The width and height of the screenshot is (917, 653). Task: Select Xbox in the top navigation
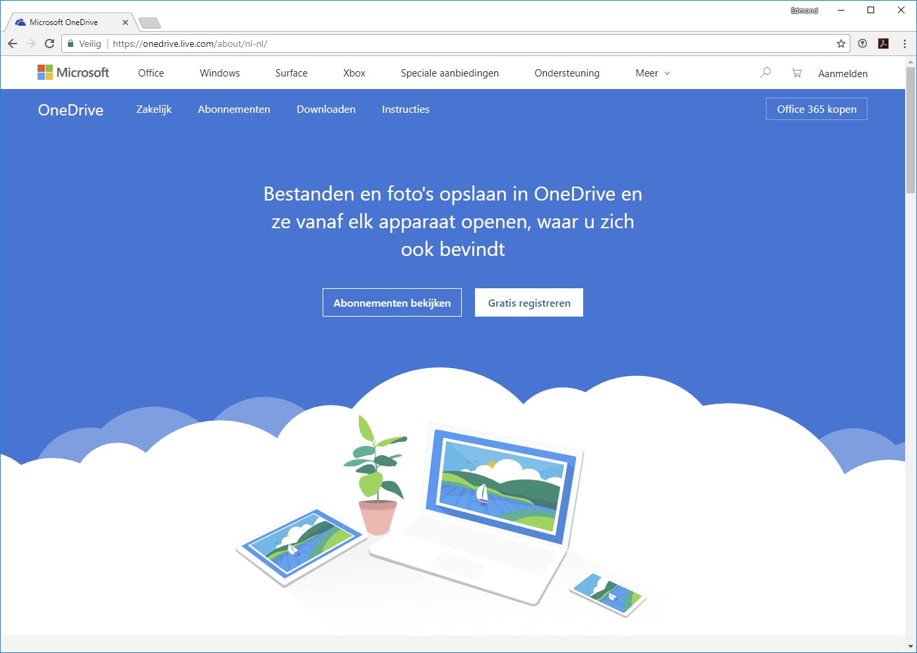pyautogui.click(x=354, y=73)
